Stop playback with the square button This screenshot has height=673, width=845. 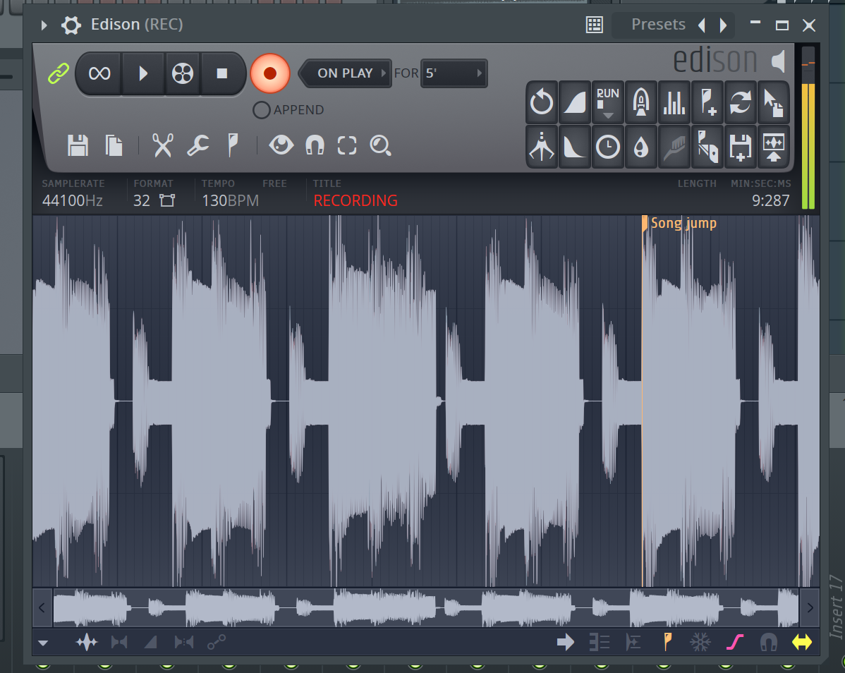[x=221, y=73]
